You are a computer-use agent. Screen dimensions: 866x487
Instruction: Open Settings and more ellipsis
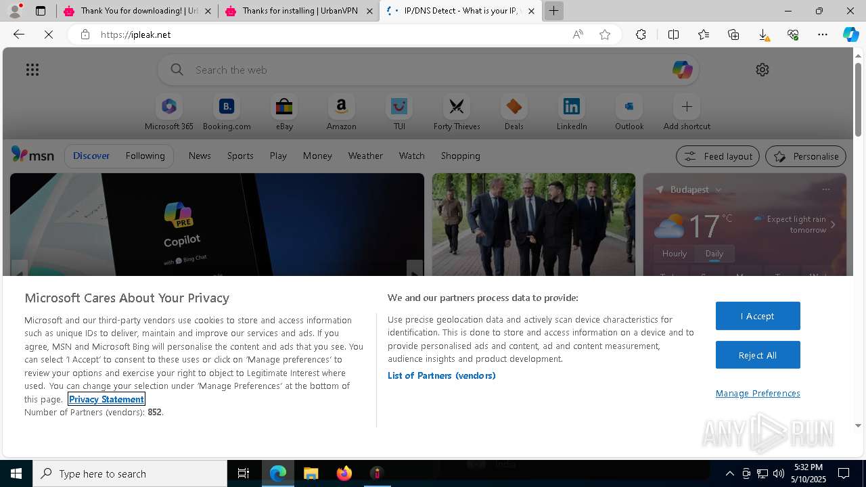click(823, 34)
